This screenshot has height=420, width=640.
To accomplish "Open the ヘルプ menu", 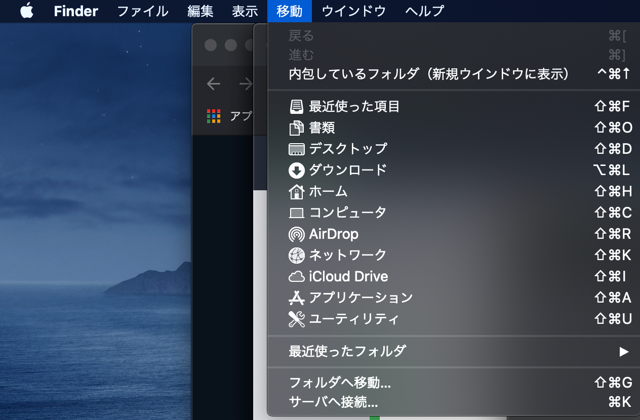I will (x=425, y=11).
